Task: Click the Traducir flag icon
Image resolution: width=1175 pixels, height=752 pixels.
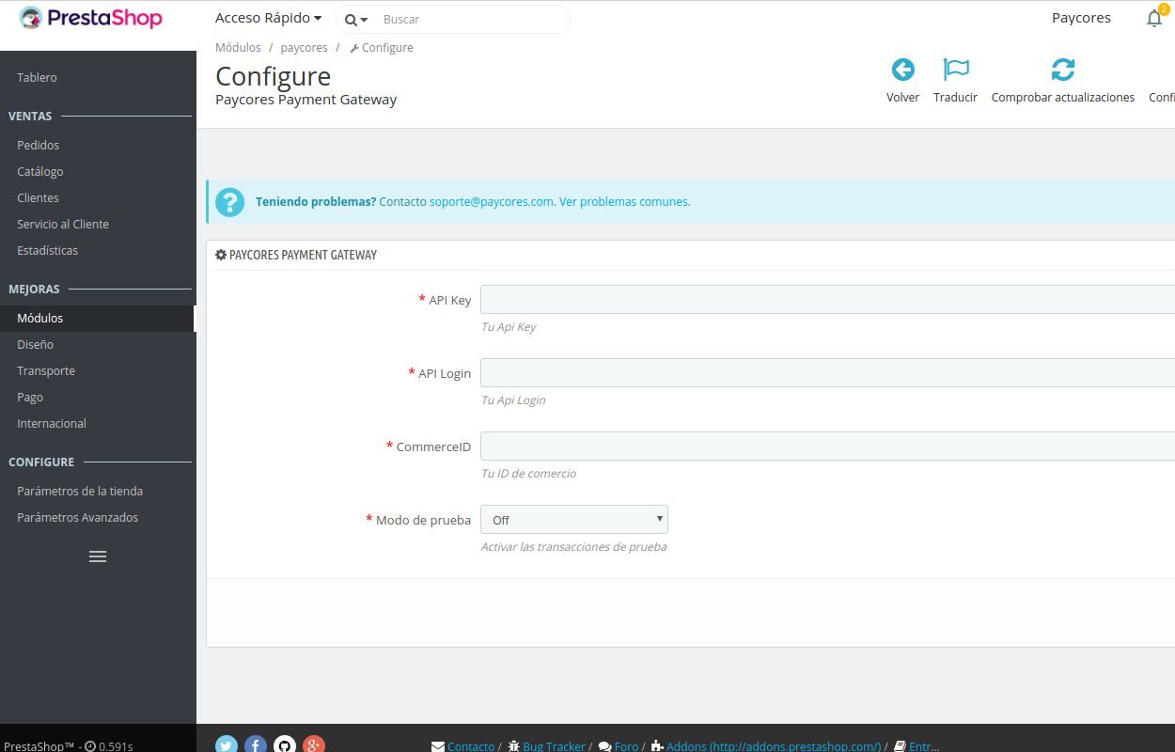Action: 955,70
